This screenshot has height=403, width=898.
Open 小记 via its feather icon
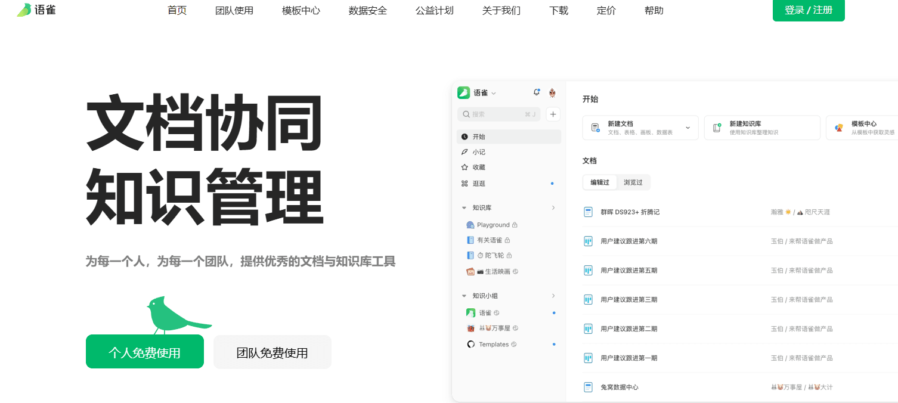pos(465,152)
